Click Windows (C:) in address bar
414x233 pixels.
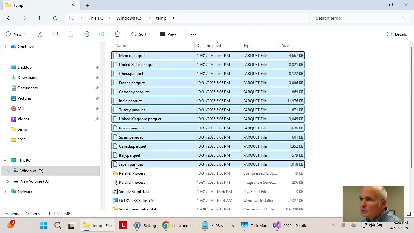coord(129,18)
